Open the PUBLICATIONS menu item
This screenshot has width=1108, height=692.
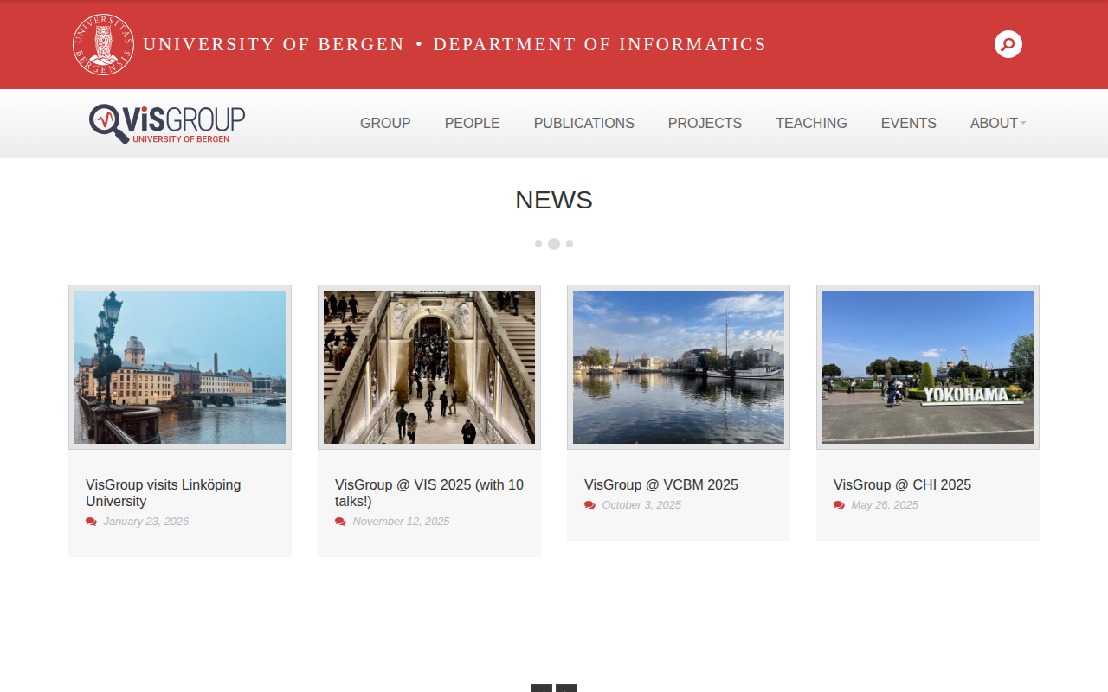[x=583, y=123]
